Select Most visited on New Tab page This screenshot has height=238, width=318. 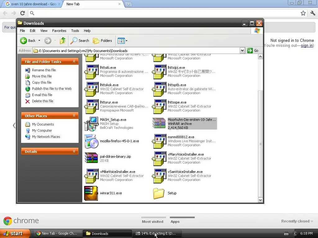(152, 221)
